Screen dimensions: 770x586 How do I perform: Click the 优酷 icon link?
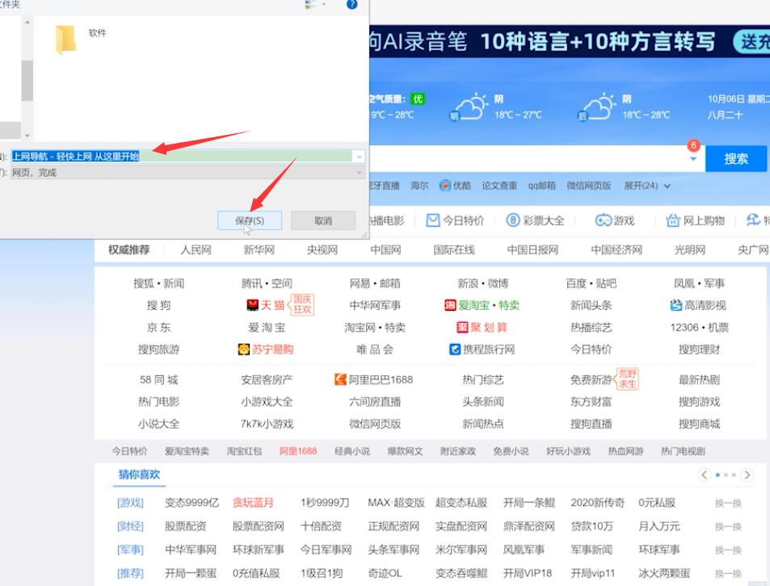tap(455, 186)
